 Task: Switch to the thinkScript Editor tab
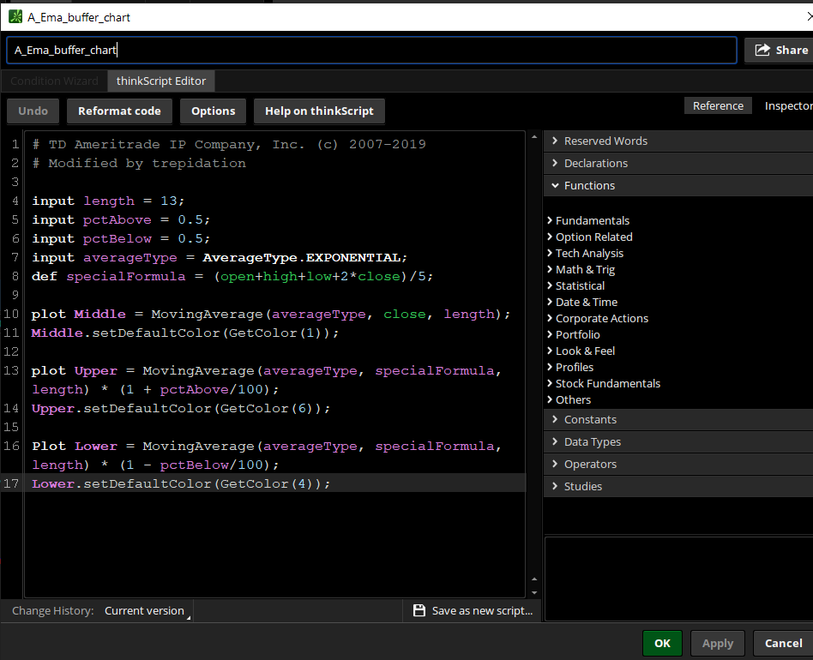[160, 81]
